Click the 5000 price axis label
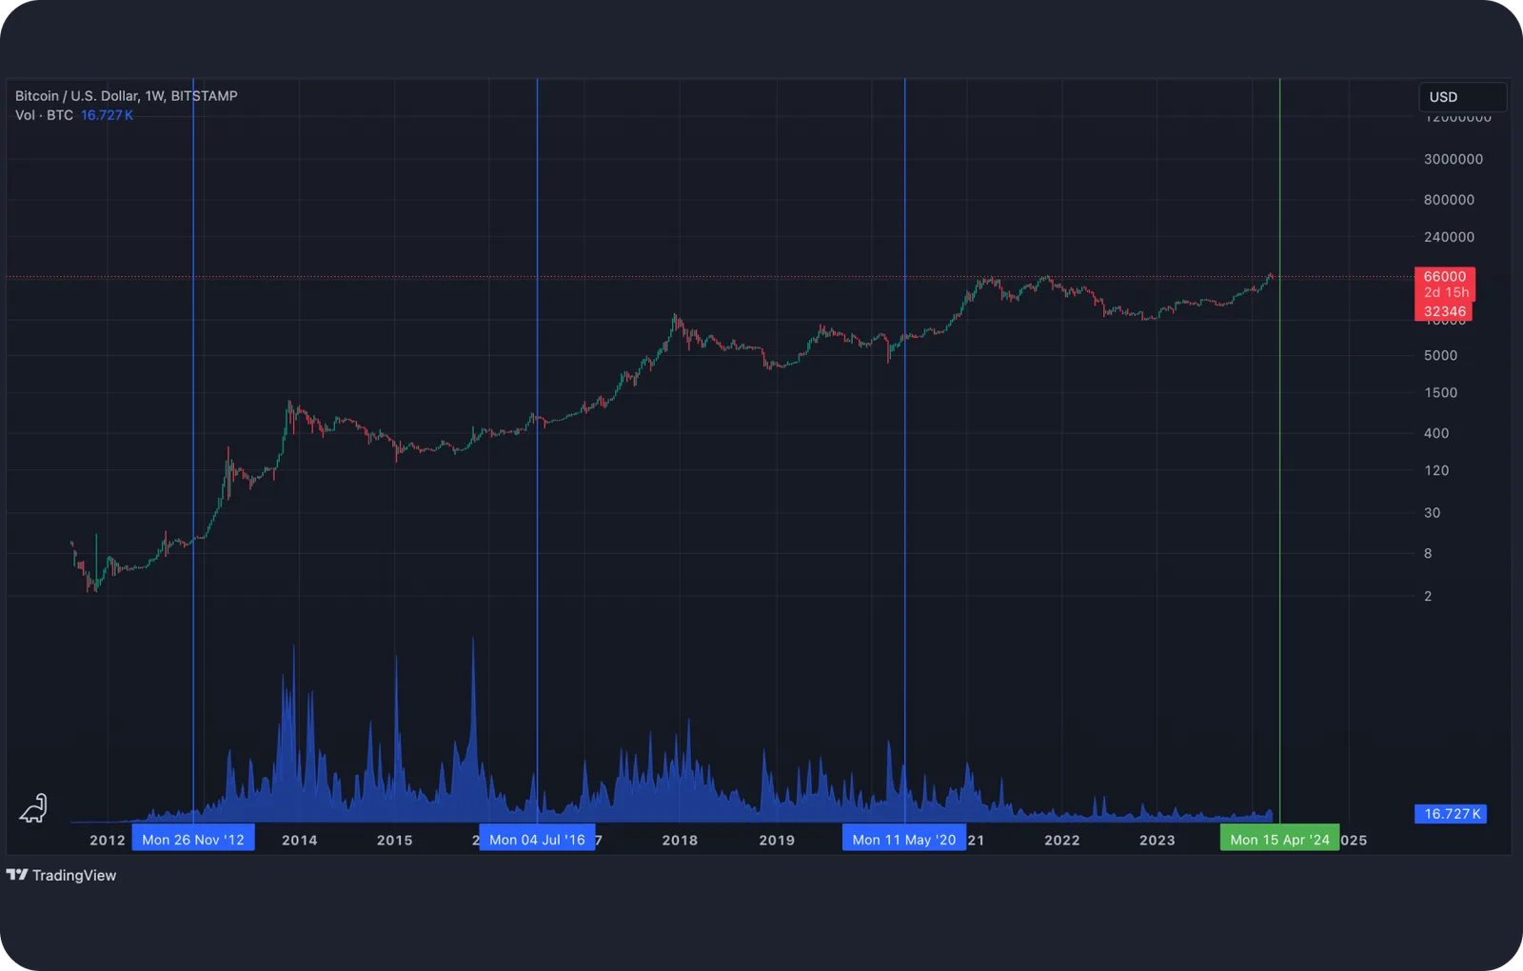Viewport: 1523px width, 971px height. [1440, 355]
